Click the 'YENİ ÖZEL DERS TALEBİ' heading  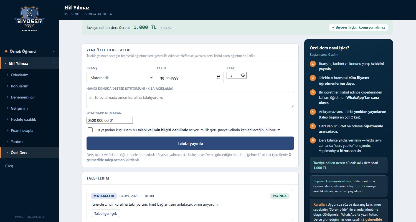108,50
